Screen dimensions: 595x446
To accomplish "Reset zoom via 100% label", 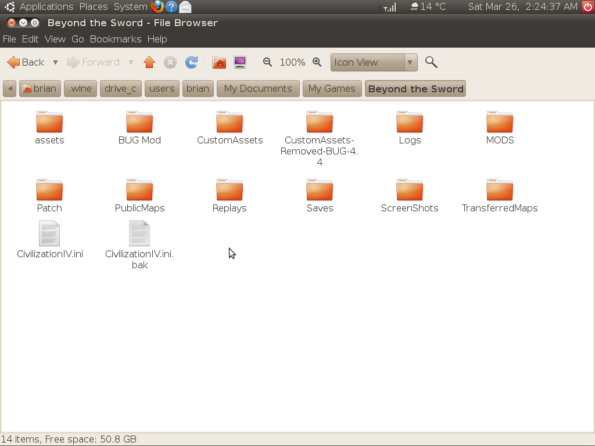I will 292,62.
